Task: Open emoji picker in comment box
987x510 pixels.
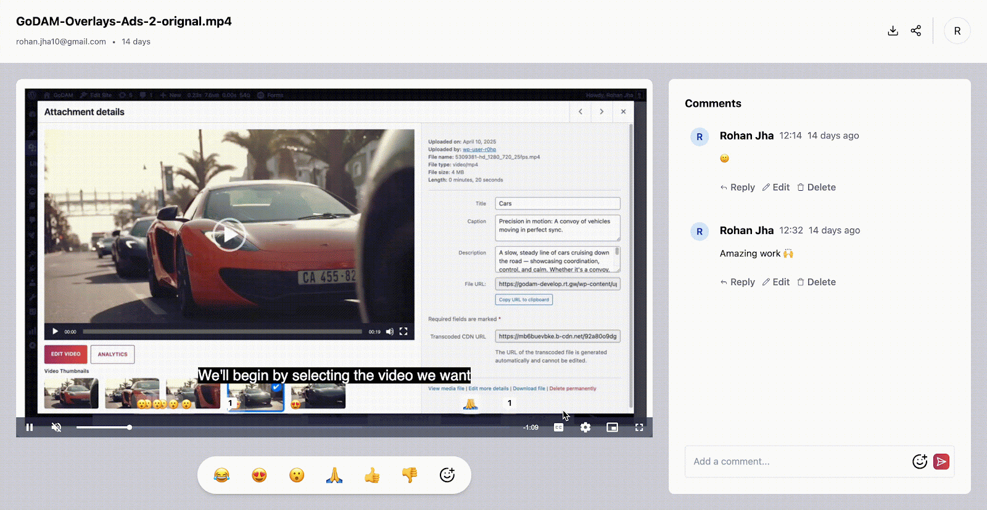Action: click(919, 461)
